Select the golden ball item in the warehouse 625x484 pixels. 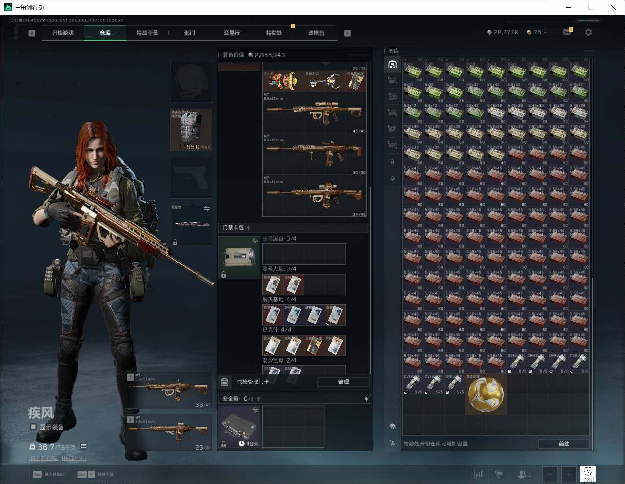(x=486, y=394)
